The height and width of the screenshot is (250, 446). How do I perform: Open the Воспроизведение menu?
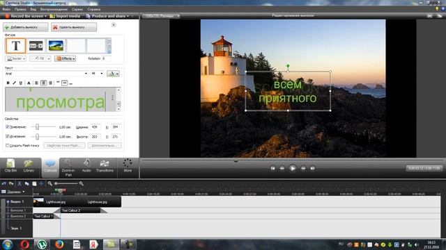click(x=54, y=9)
